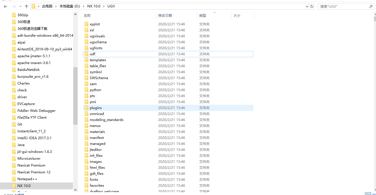Select the templates folder icon
This screenshot has height=195, width=376.
pos(87,60)
